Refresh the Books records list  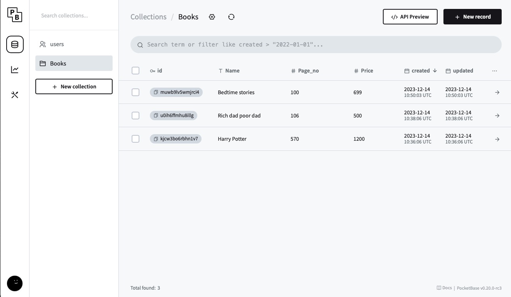tap(231, 17)
